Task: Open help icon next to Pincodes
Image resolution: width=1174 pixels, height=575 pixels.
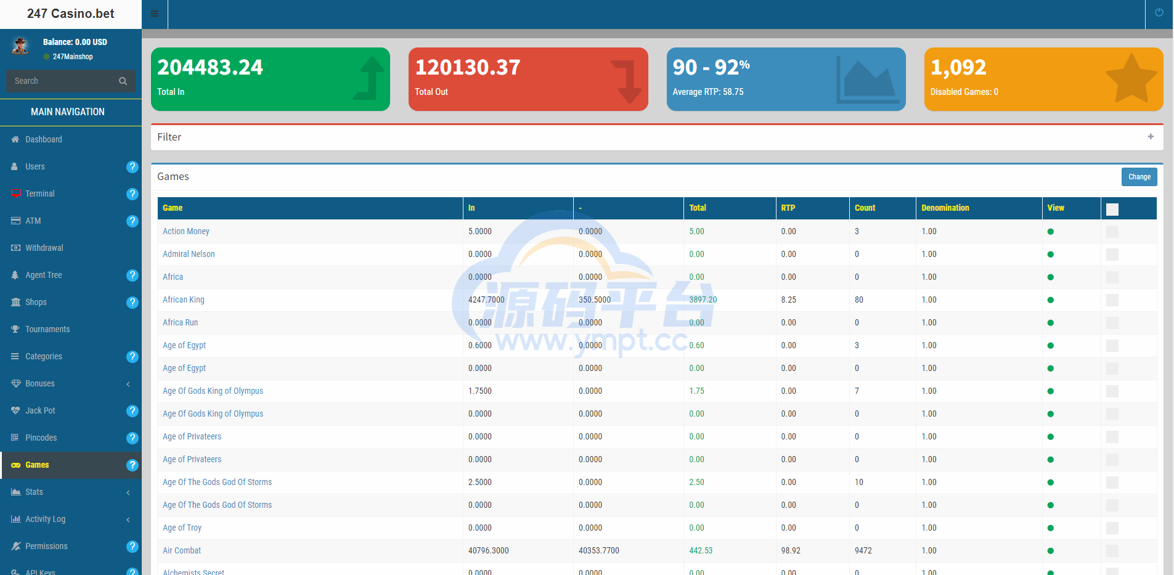Action: [132, 438]
